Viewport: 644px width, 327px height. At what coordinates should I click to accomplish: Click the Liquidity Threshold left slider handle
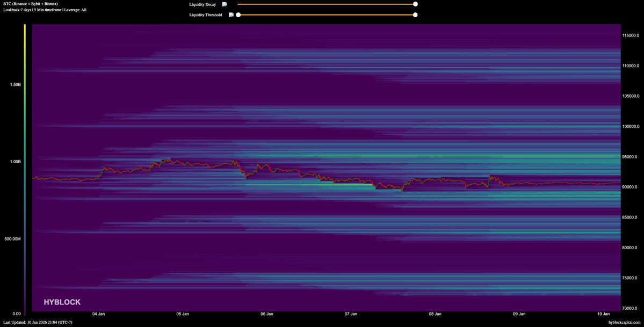[x=238, y=15]
